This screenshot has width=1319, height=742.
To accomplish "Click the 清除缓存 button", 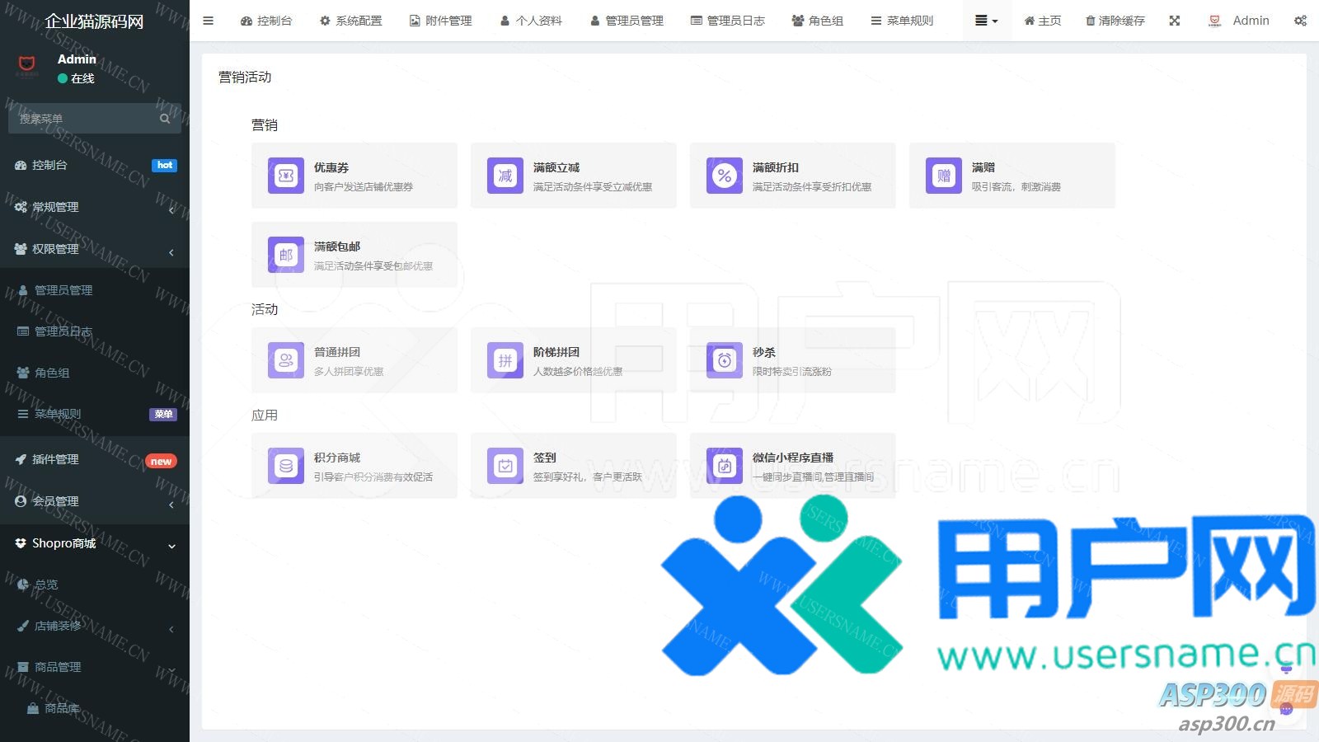I will 1115,21.
